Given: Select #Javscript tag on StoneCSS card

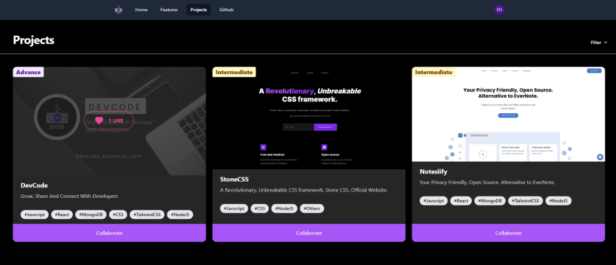Looking at the screenshot, I should [234, 208].
